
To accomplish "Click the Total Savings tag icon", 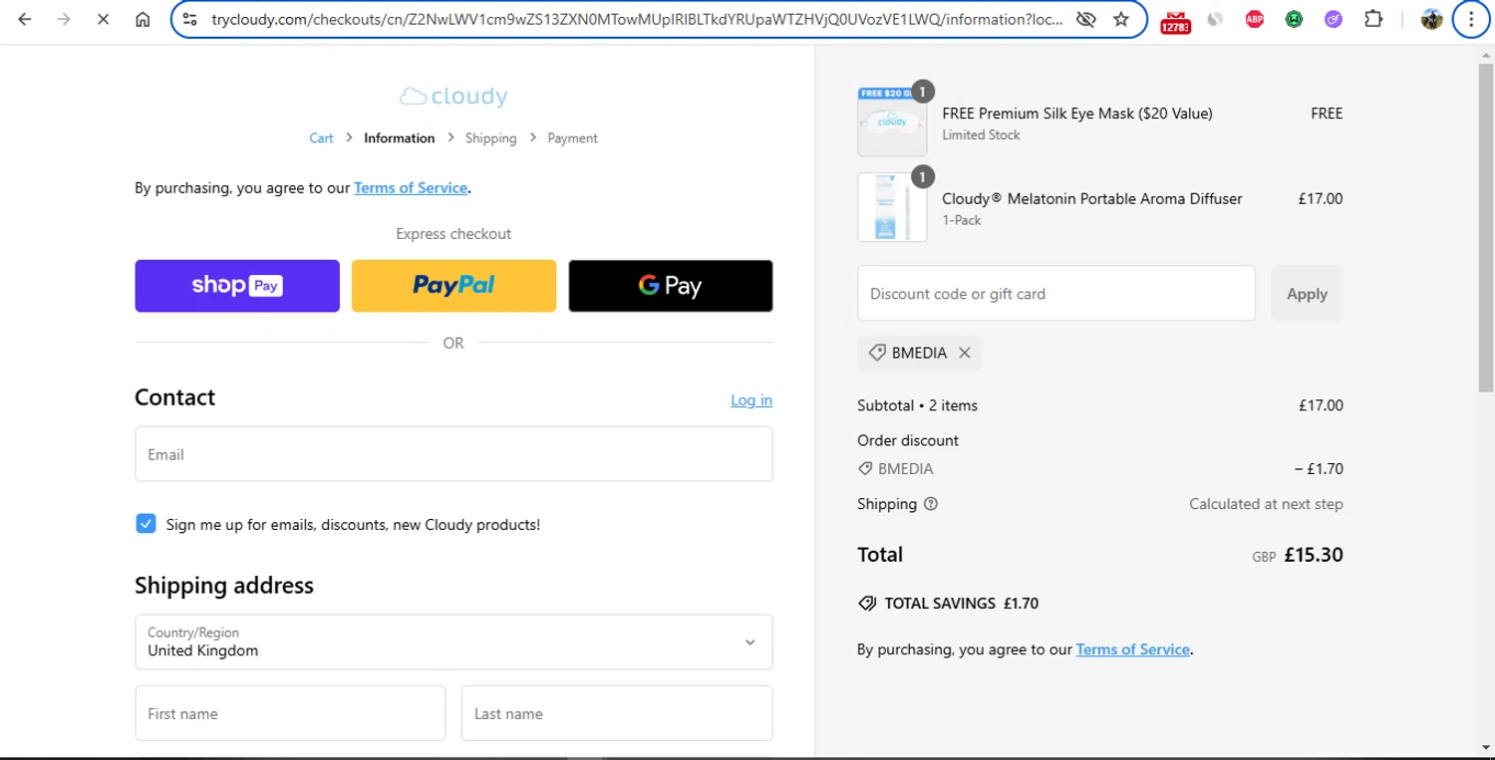I will coord(867,604).
